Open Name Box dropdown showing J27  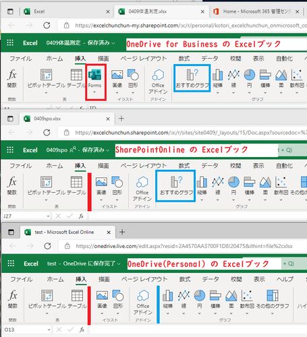coord(48,216)
